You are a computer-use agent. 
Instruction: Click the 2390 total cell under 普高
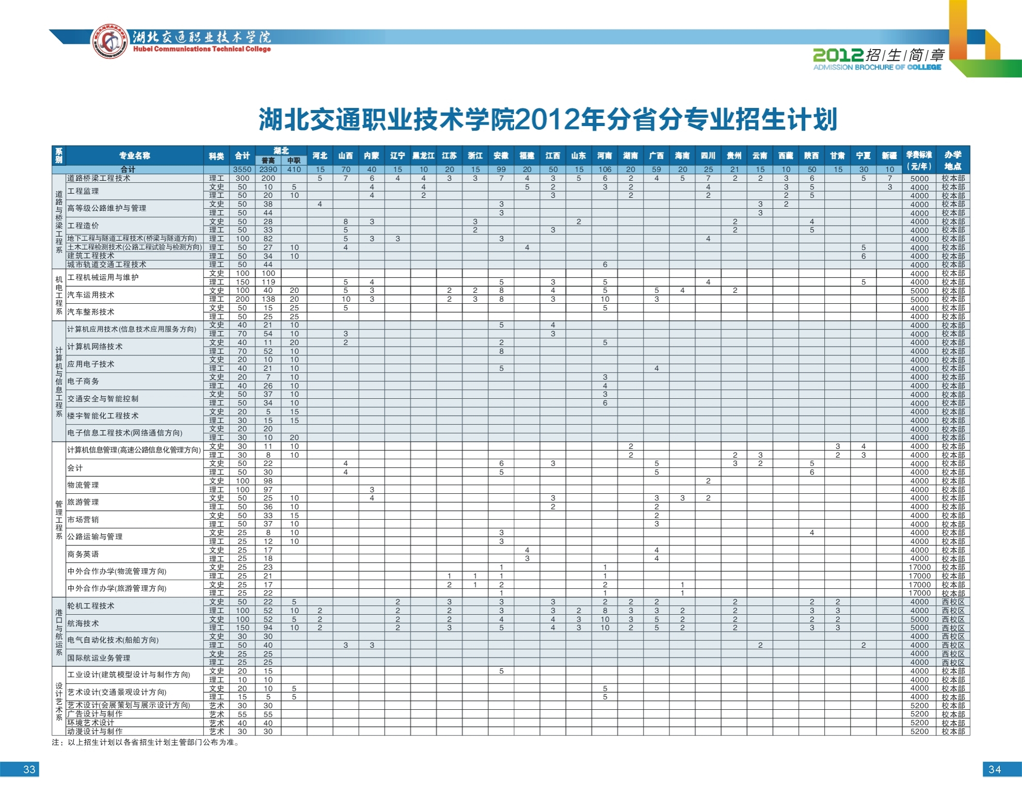pyautogui.click(x=268, y=169)
